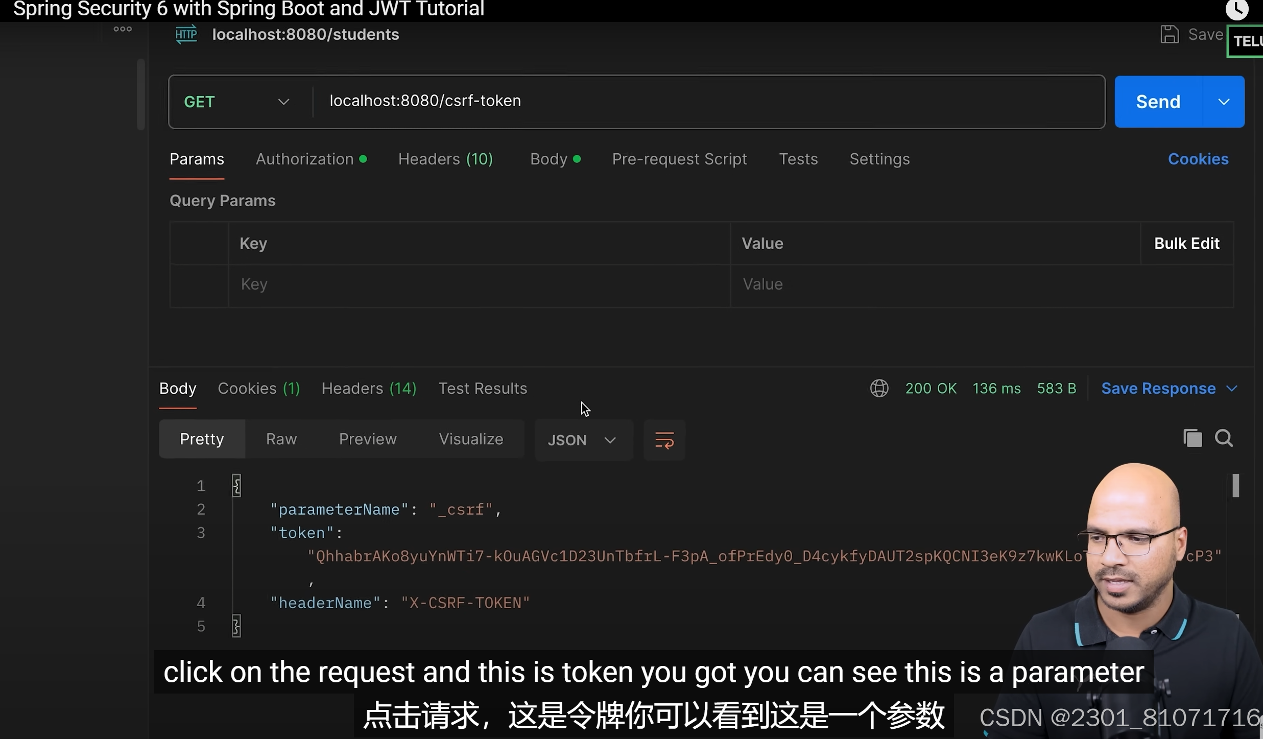Switch params to Bulk Edit mode
The width and height of the screenshot is (1263, 739).
pyautogui.click(x=1186, y=243)
